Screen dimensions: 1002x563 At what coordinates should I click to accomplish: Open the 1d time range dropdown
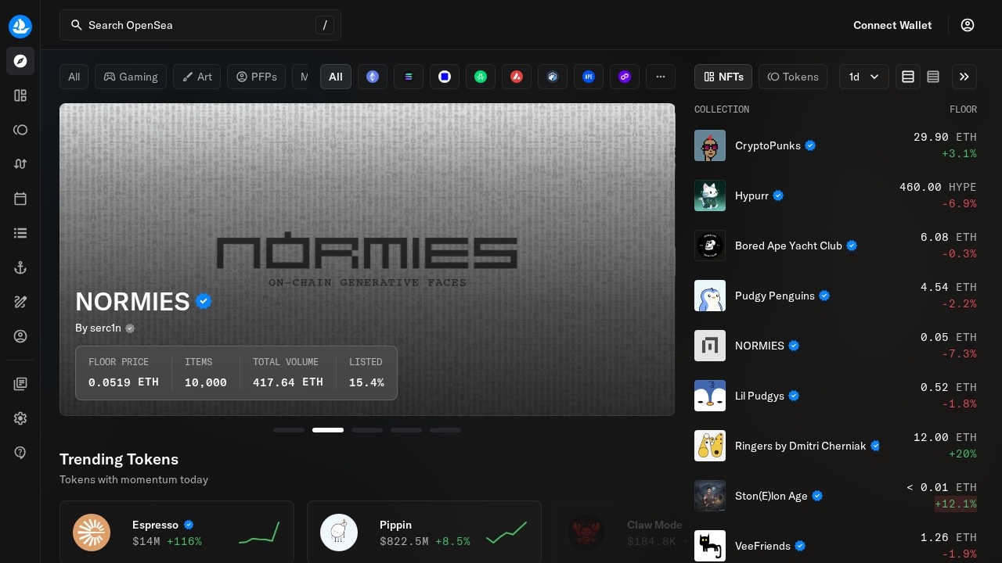tap(864, 77)
